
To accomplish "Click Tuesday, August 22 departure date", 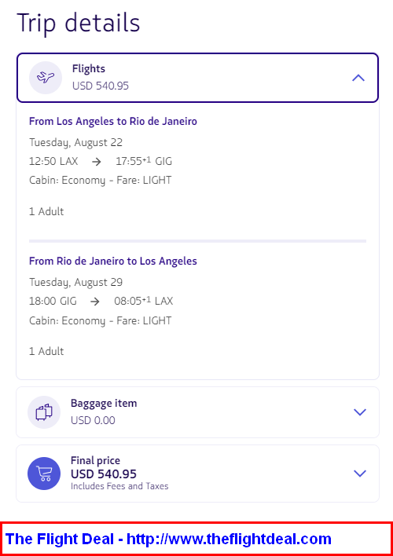I will coord(76,143).
